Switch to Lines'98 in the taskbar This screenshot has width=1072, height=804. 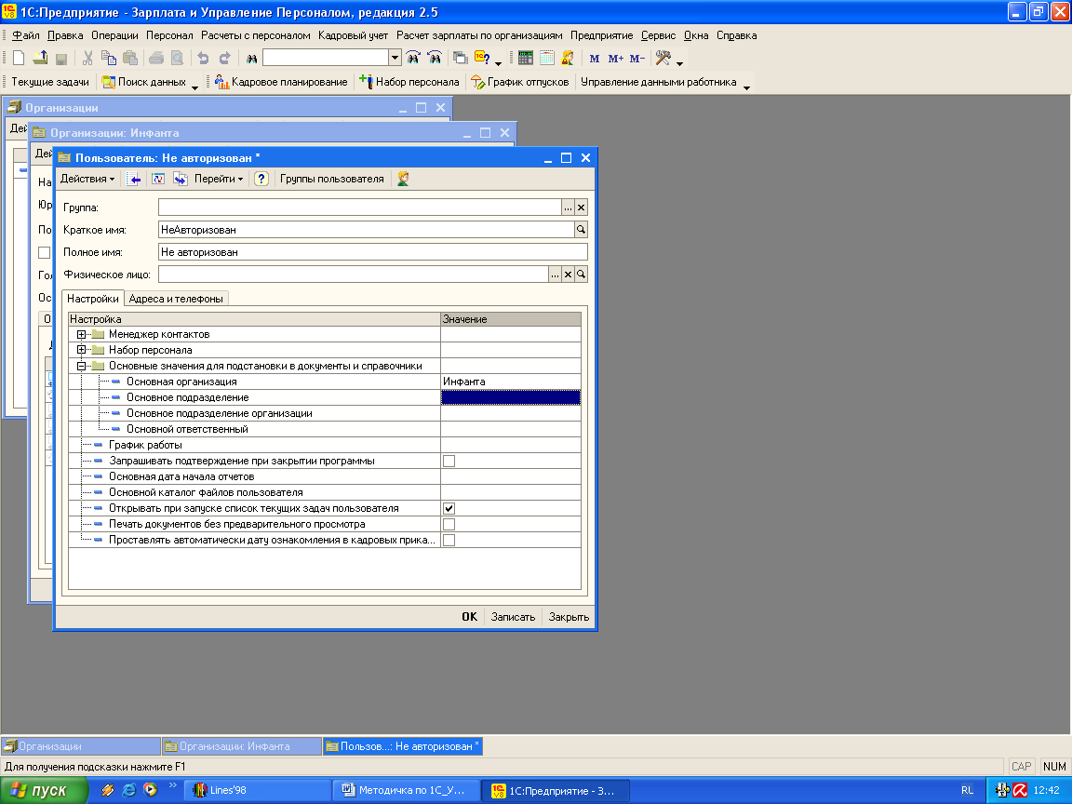[x=257, y=790]
